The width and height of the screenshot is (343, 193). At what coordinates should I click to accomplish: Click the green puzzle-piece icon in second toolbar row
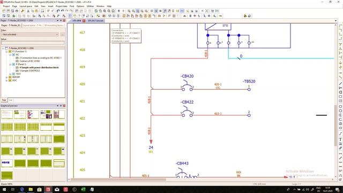click(13, 16)
